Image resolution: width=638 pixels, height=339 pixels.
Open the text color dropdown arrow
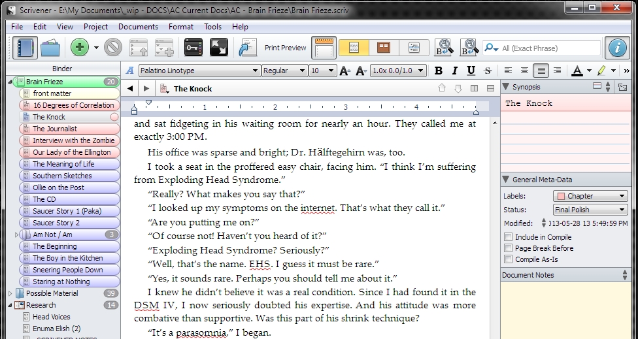coord(589,71)
